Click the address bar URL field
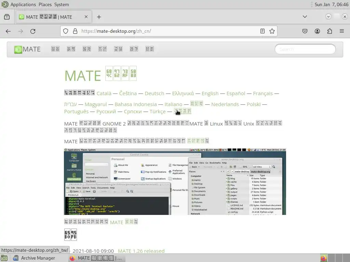The height and width of the screenshot is (262, 350). (x=169, y=31)
